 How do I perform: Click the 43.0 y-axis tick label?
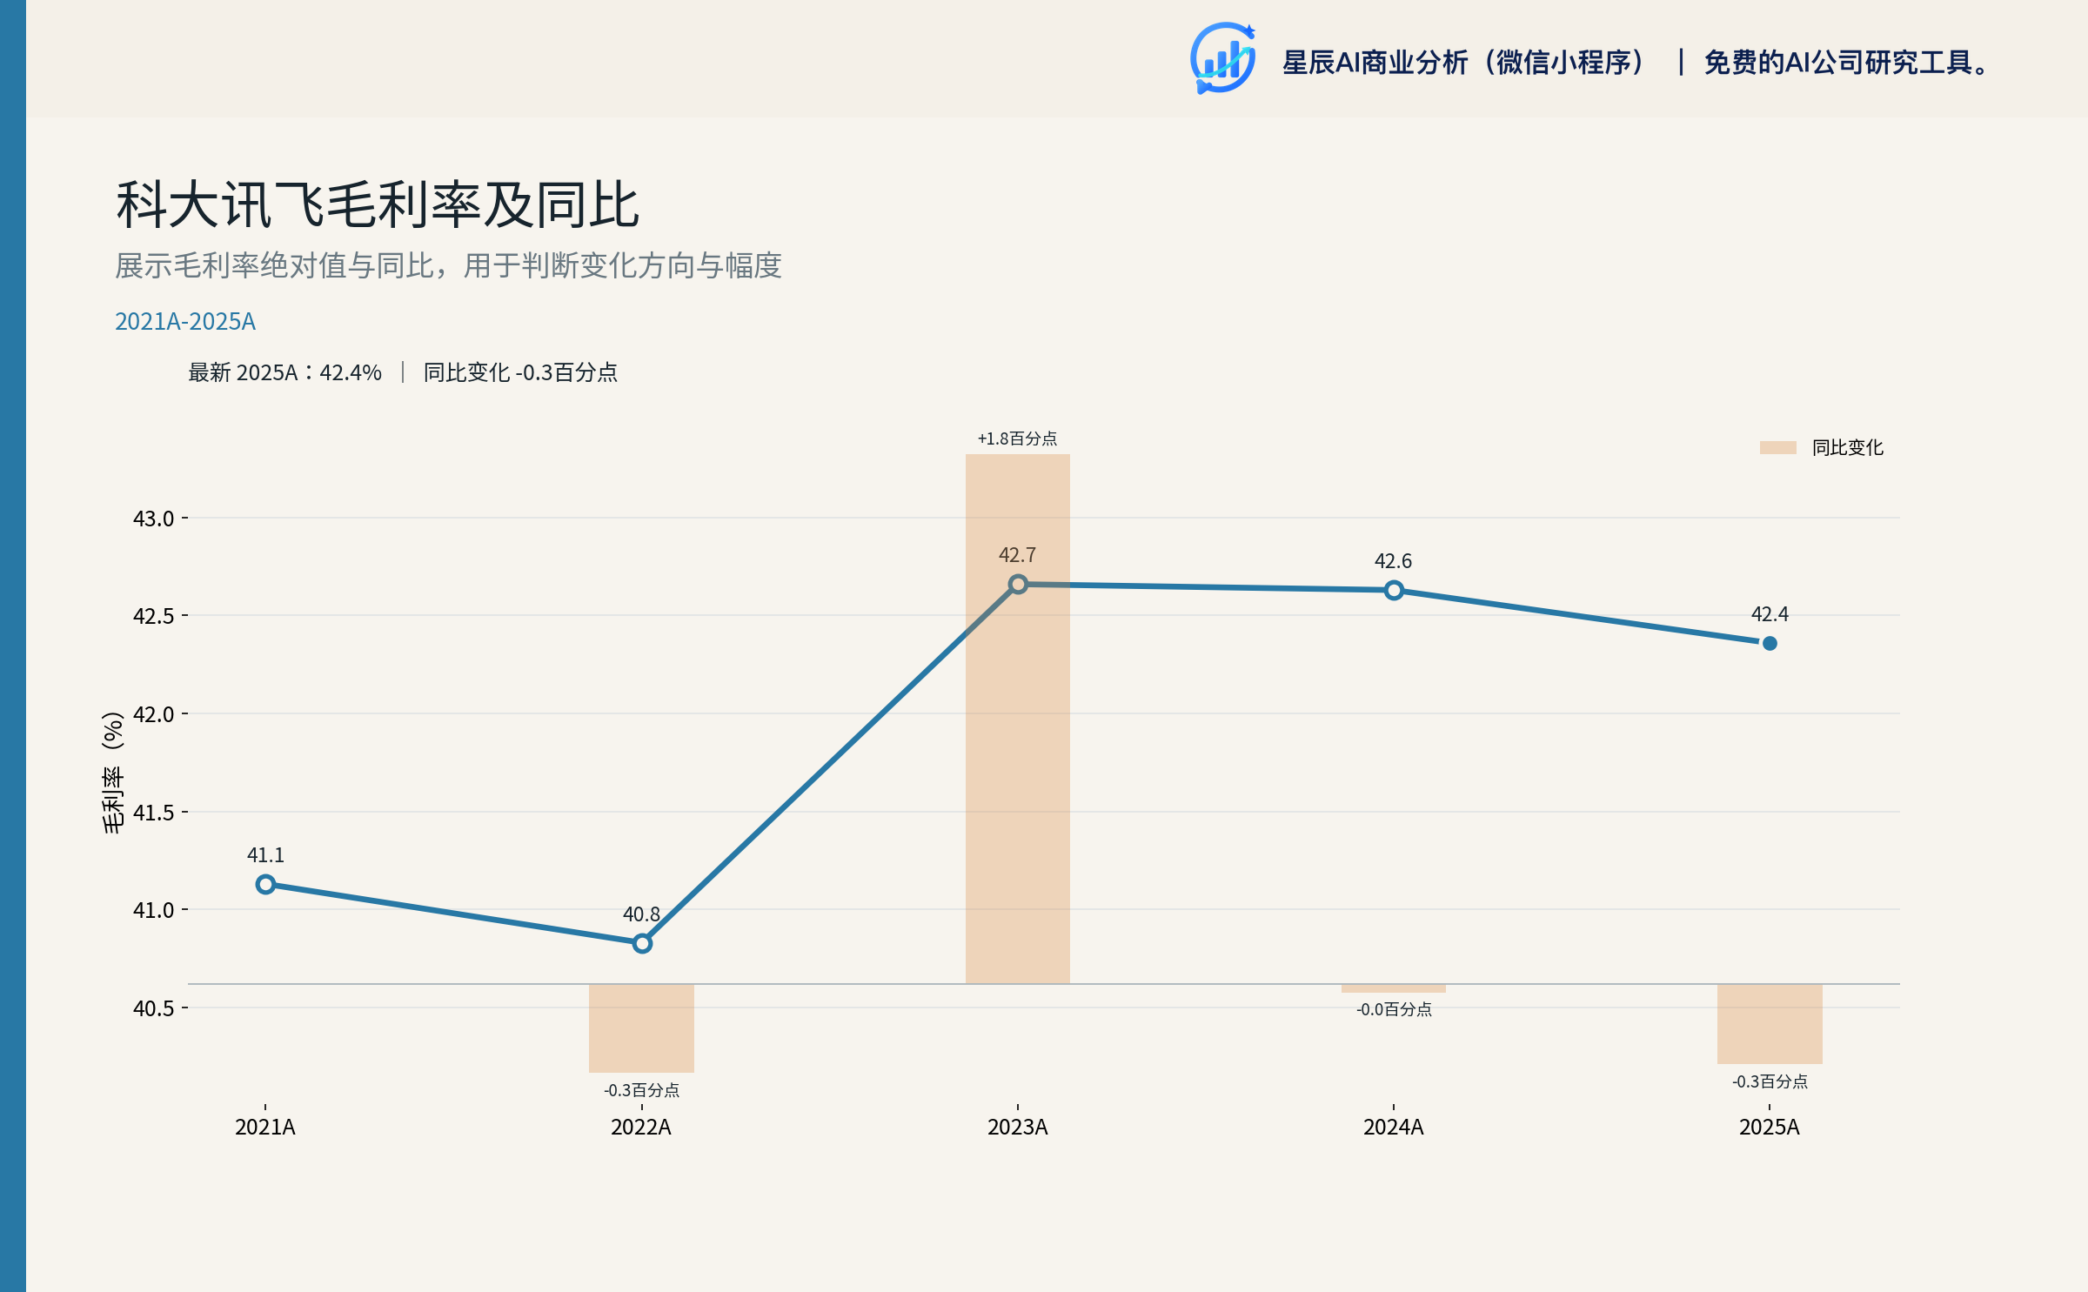click(153, 519)
